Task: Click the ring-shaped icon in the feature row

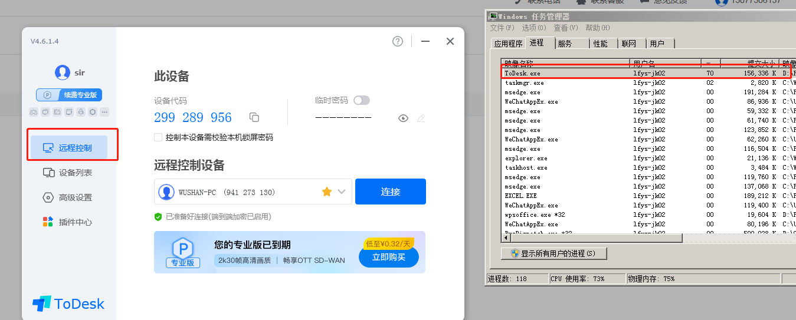Action: click(x=93, y=112)
